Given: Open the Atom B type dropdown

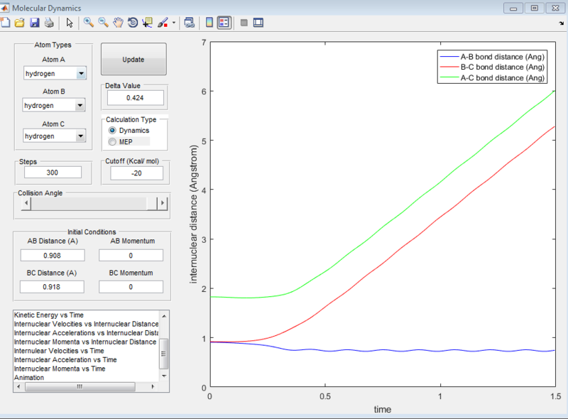Looking at the screenshot, I should pyautogui.click(x=80, y=105).
